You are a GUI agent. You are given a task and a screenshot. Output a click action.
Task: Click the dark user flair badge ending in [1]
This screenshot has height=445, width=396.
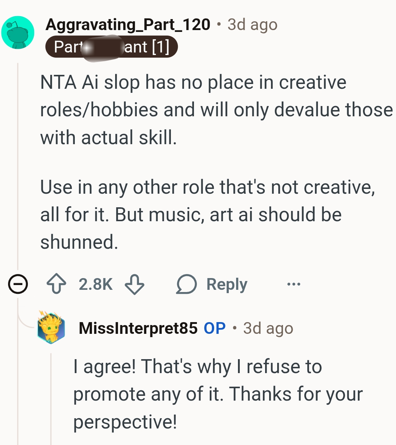click(111, 47)
